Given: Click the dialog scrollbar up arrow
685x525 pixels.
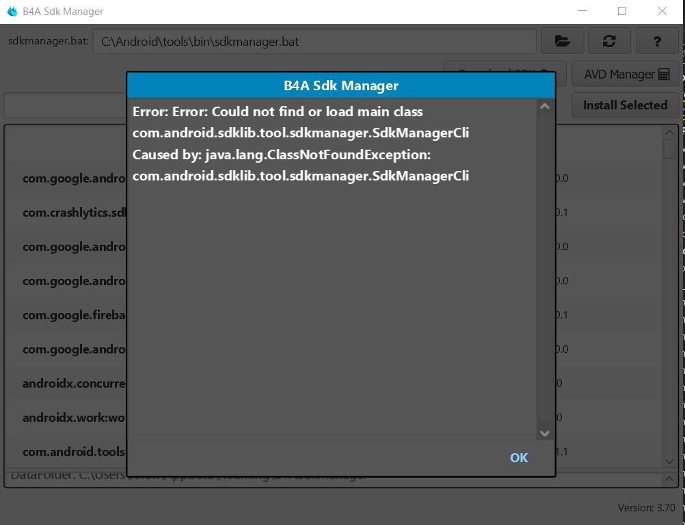Looking at the screenshot, I should pyautogui.click(x=545, y=106).
